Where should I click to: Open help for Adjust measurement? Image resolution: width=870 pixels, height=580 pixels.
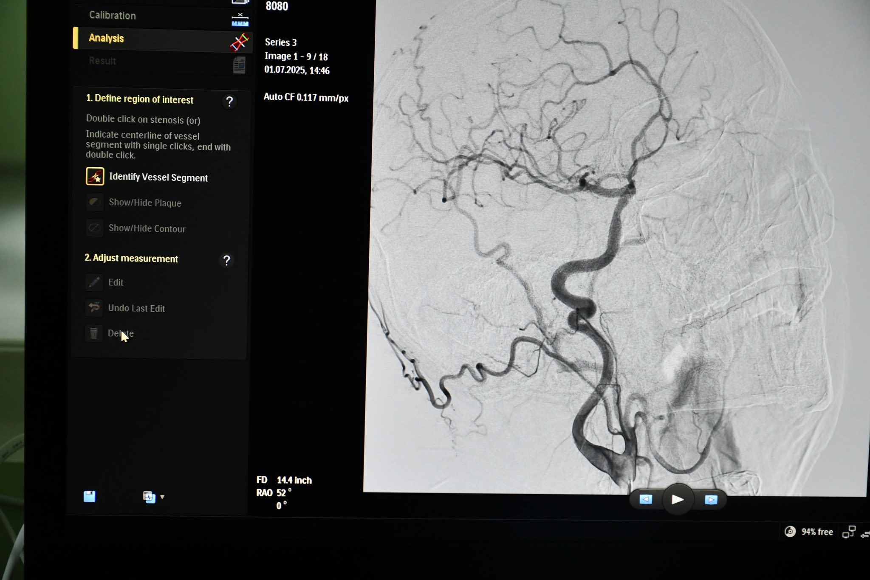226,260
